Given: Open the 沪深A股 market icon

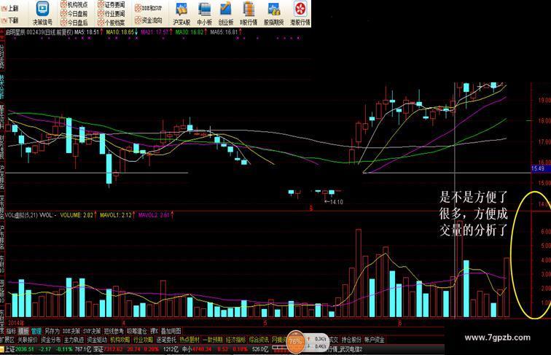Looking at the screenshot, I should (181, 9).
